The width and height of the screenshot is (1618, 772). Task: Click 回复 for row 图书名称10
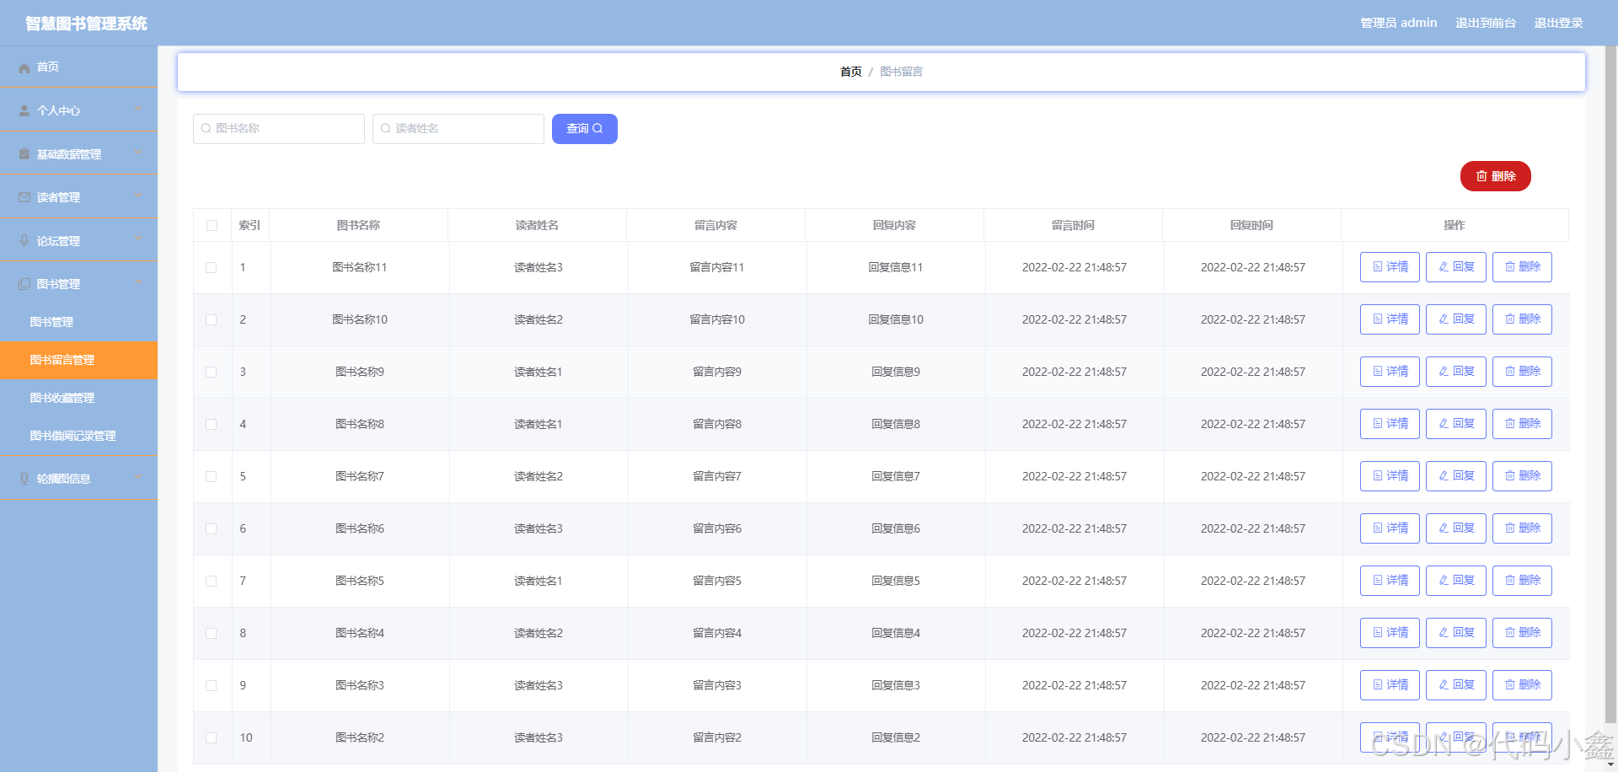click(x=1456, y=319)
